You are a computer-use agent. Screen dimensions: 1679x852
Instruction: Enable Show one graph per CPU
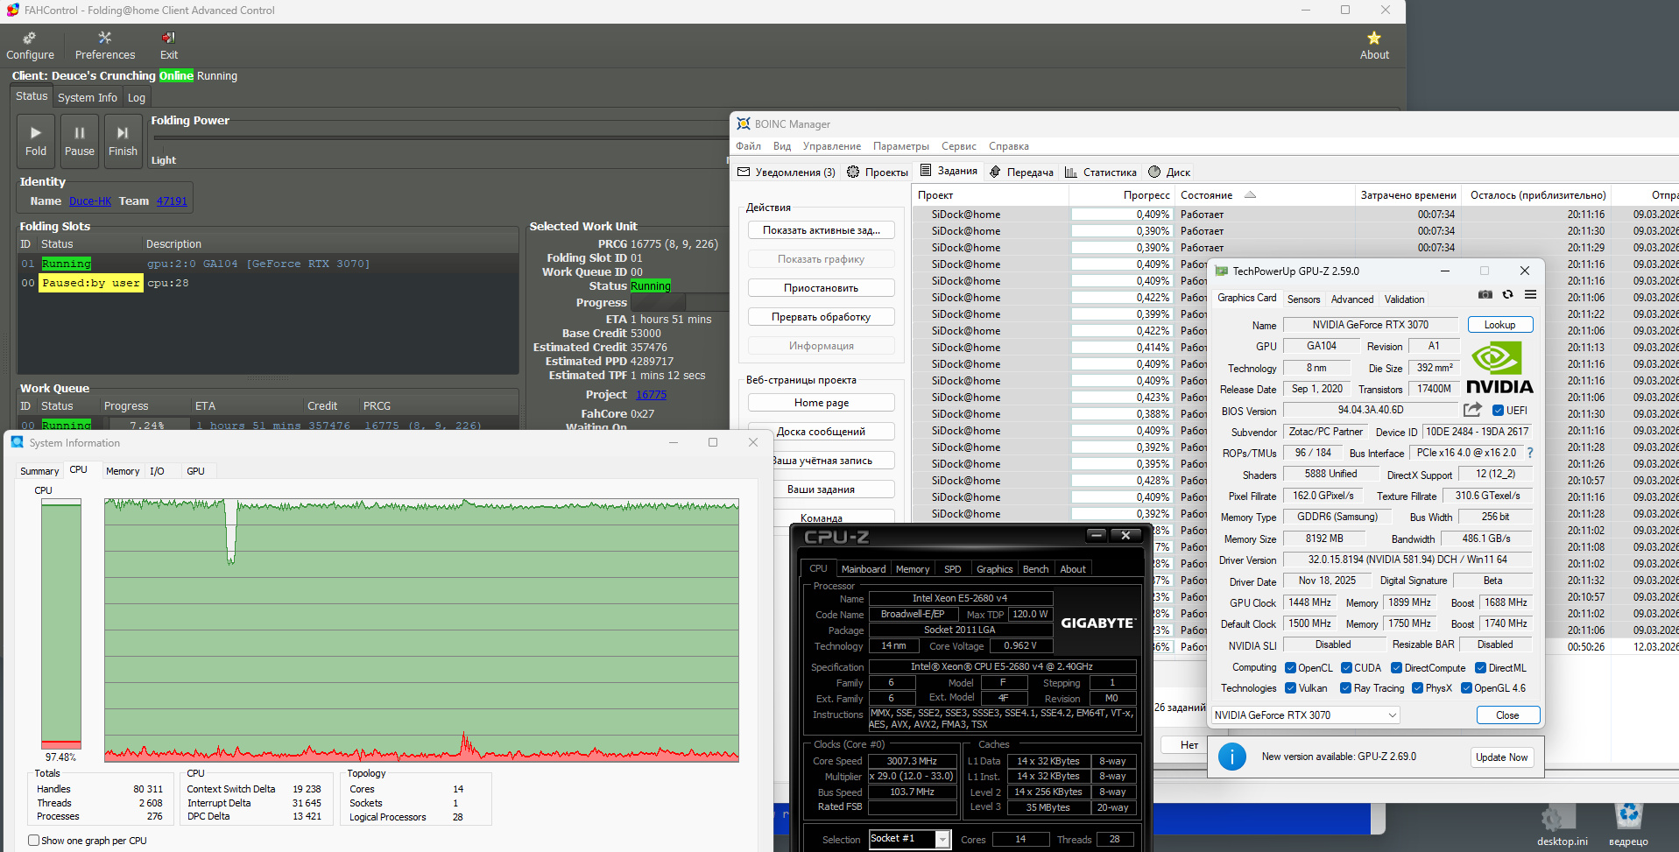33,840
